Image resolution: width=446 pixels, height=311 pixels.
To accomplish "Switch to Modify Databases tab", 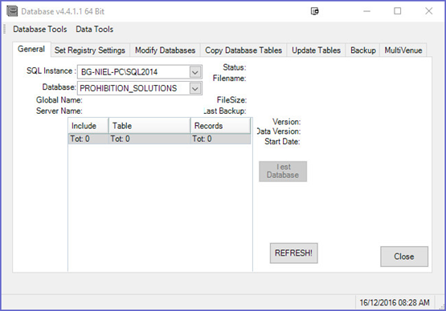I will coord(165,50).
